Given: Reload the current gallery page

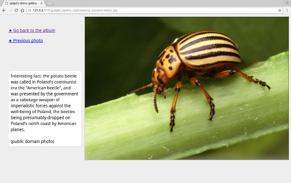Looking at the screenshot, I should coord(16,10).
